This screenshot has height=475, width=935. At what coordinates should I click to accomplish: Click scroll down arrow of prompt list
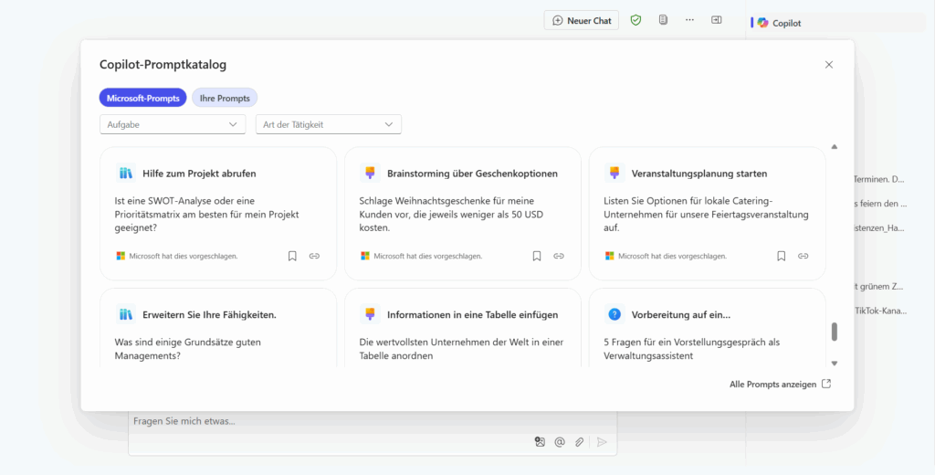(x=835, y=363)
